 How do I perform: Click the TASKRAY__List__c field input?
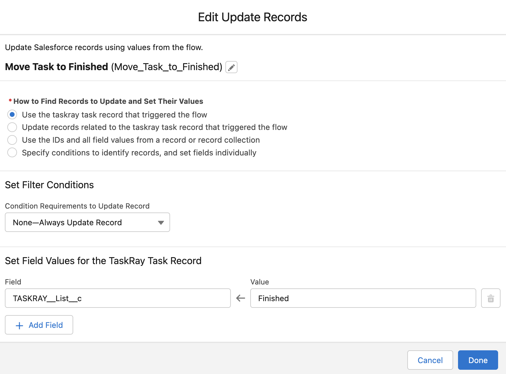coord(118,298)
